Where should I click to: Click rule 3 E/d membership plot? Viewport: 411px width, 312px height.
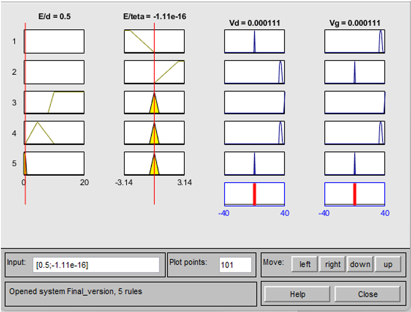coord(54,102)
